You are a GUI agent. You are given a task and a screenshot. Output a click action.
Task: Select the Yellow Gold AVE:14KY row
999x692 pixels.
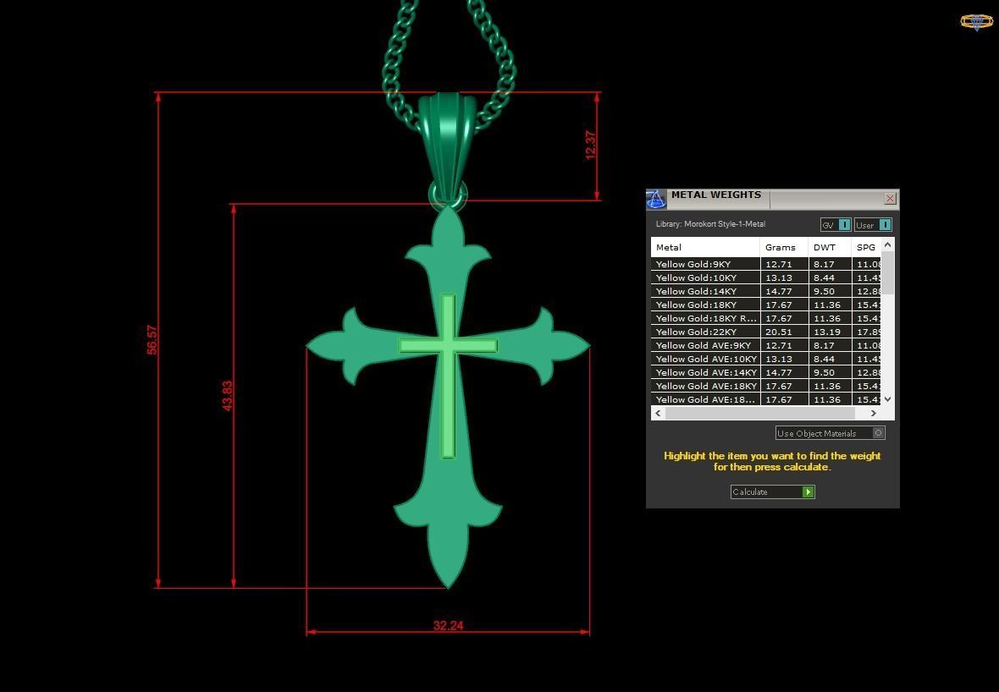[x=766, y=372]
